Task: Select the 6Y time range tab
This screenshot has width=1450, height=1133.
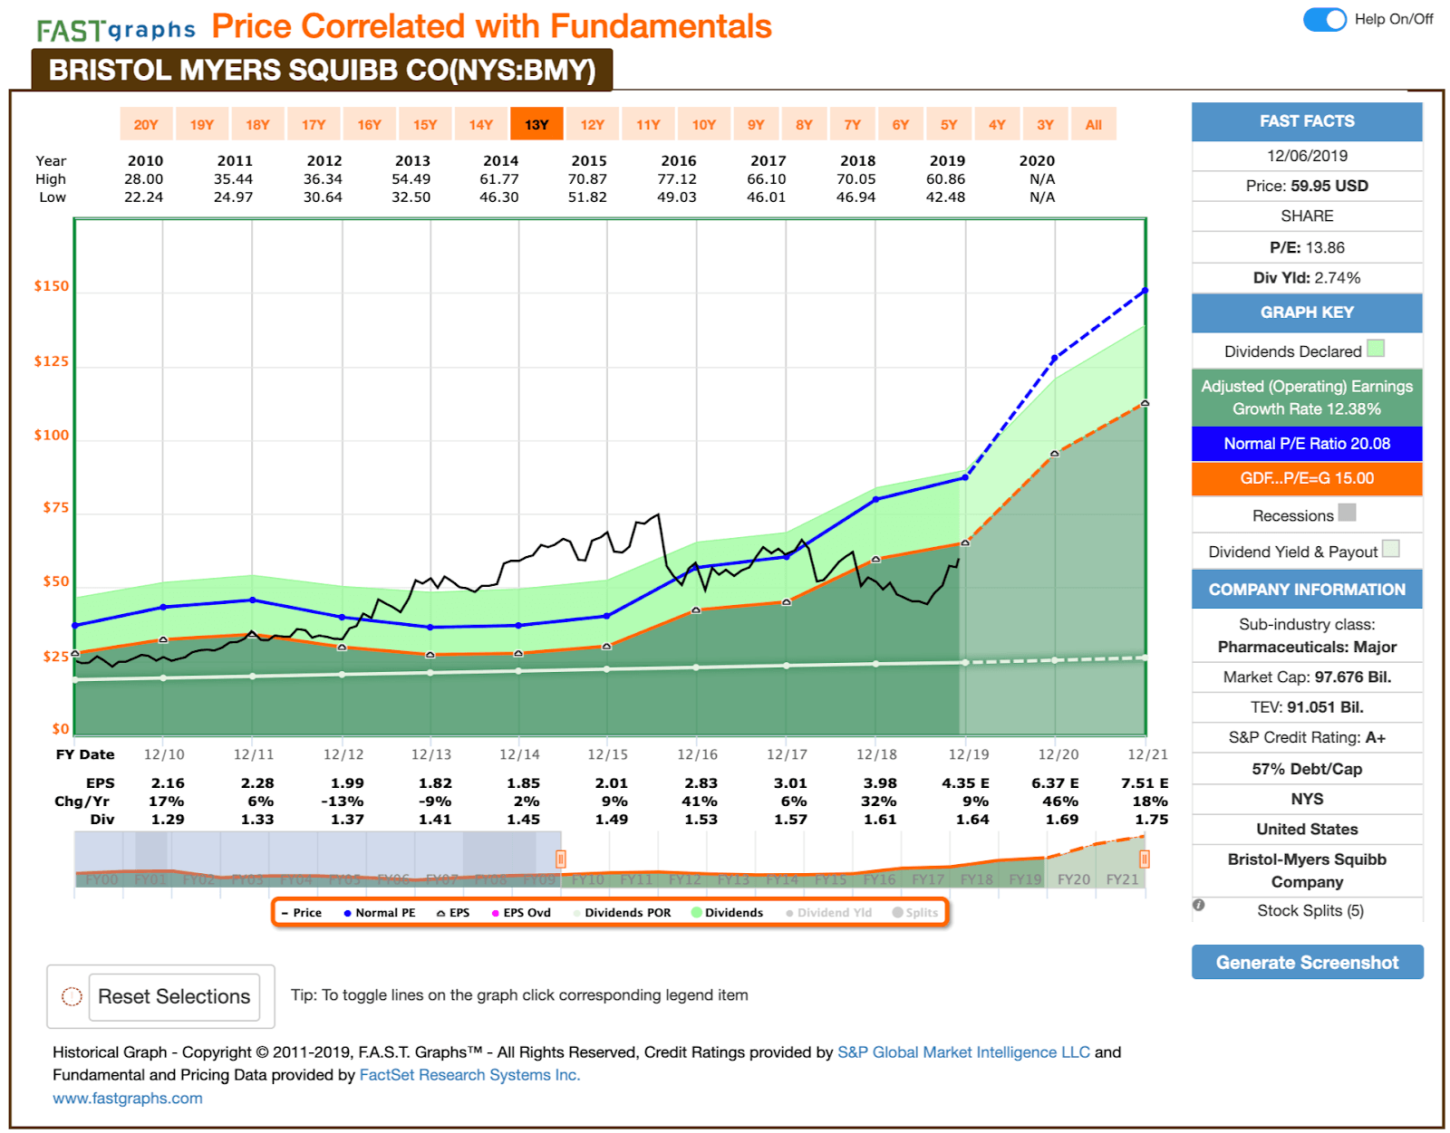Action: (x=901, y=125)
